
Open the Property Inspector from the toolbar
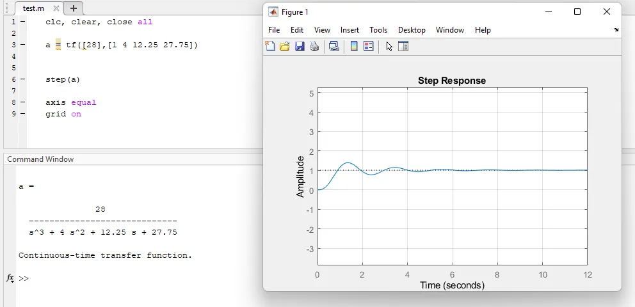pos(403,46)
